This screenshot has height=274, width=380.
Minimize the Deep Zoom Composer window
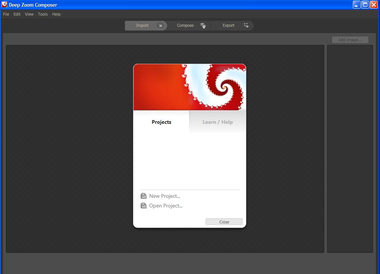pyautogui.click(x=357, y=4)
